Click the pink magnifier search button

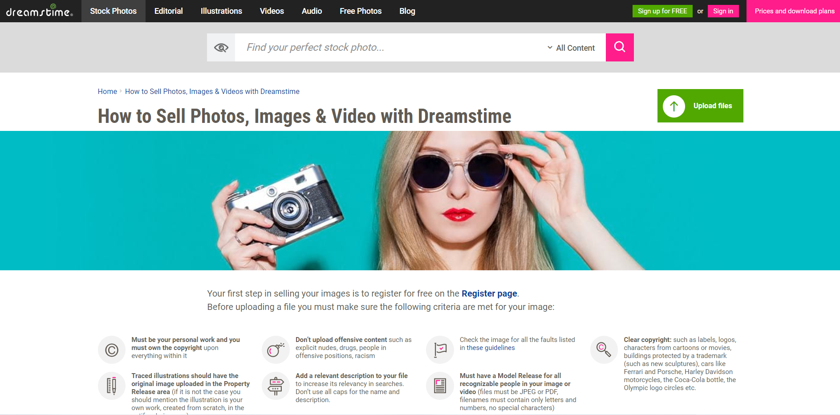[x=620, y=47]
